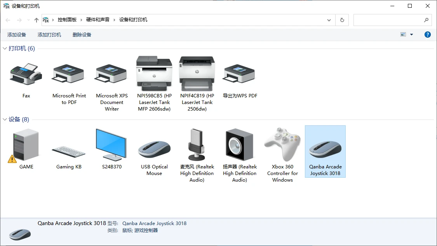The image size is (437, 246).
Task: Go up one folder level arrow
Action: pos(36,20)
